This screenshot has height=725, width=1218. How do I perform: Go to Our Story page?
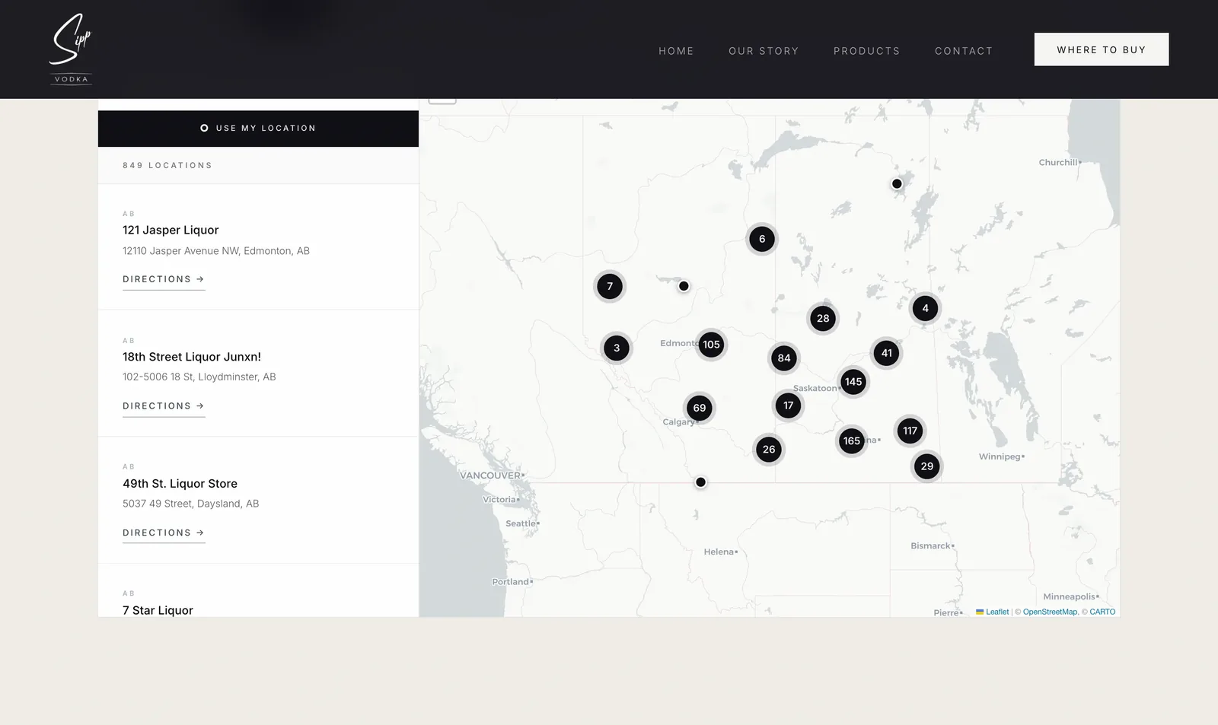(764, 51)
